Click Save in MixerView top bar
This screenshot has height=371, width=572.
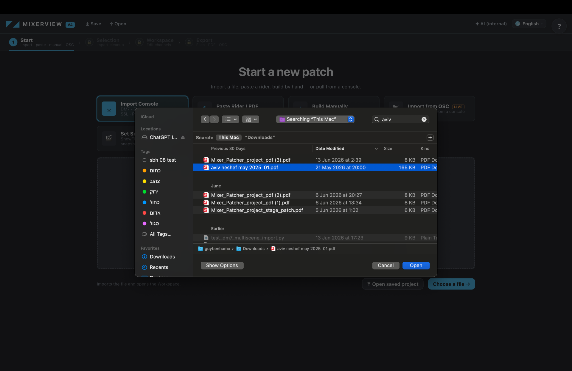tap(93, 24)
